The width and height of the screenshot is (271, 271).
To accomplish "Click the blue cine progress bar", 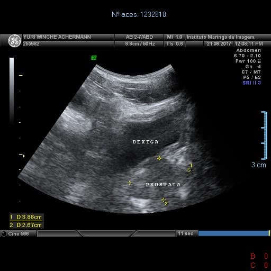I will pos(234,233).
